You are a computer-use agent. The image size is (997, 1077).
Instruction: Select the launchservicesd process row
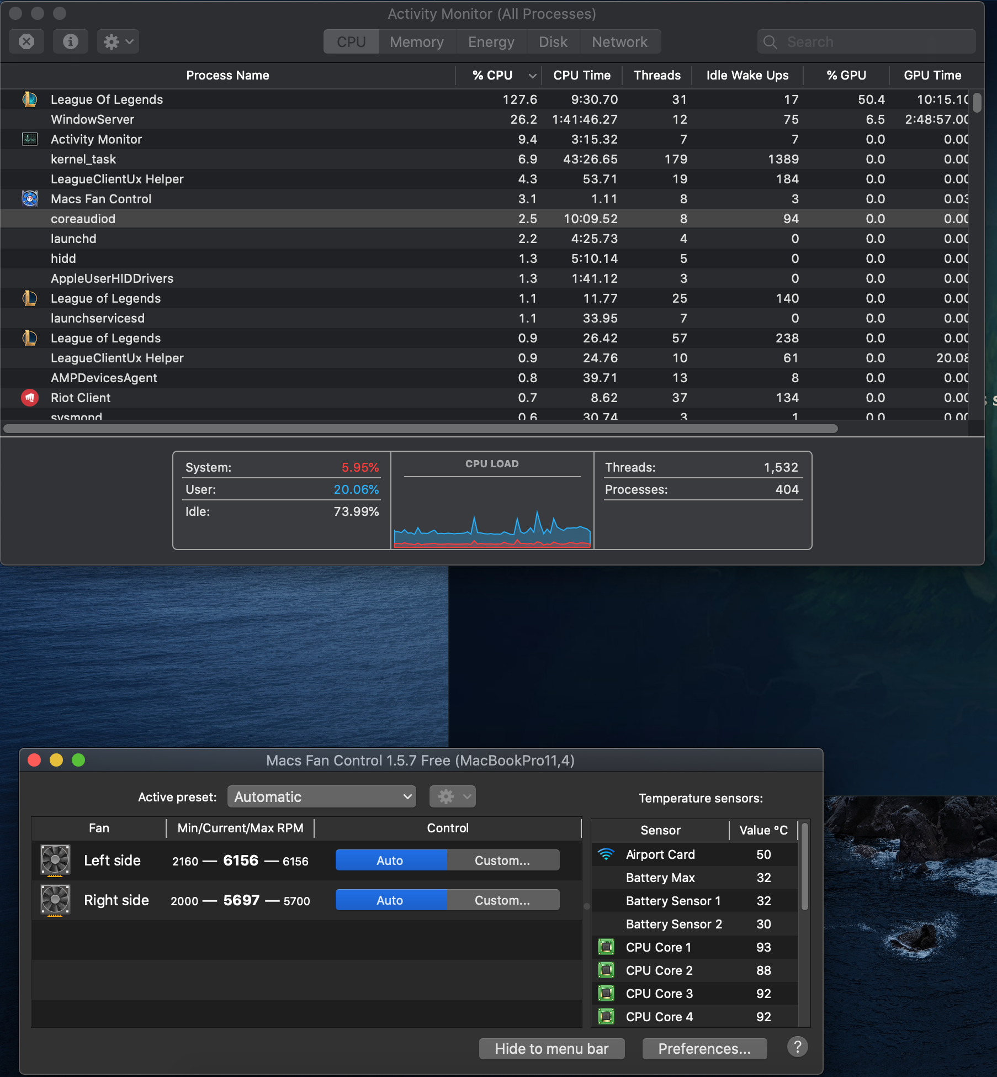[x=485, y=318]
